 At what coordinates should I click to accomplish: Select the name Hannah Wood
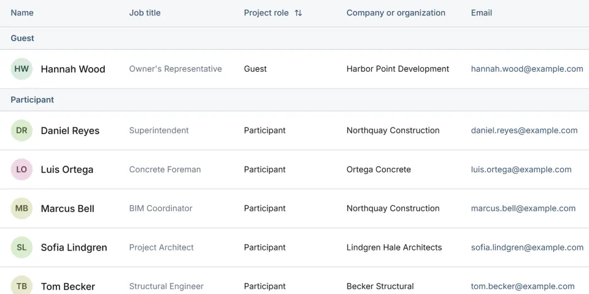pos(73,69)
